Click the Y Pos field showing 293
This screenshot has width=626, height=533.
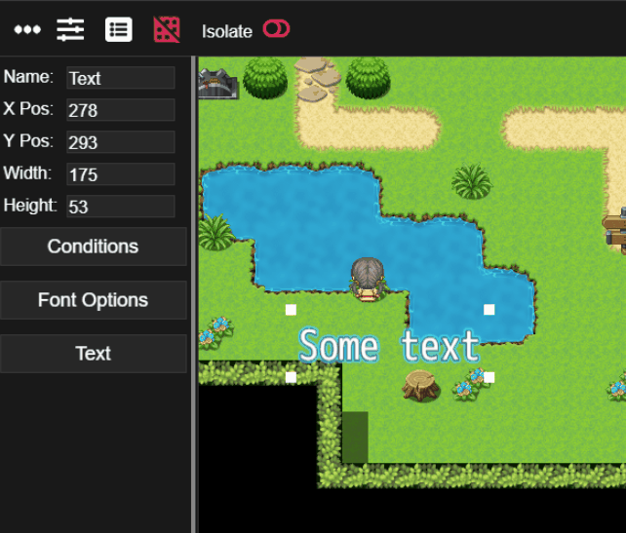coord(121,142)
